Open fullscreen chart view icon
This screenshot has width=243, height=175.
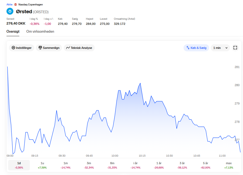coord(235,48)
